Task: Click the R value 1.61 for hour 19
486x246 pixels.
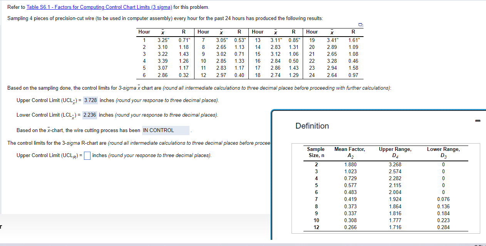Action: [354, 40]
